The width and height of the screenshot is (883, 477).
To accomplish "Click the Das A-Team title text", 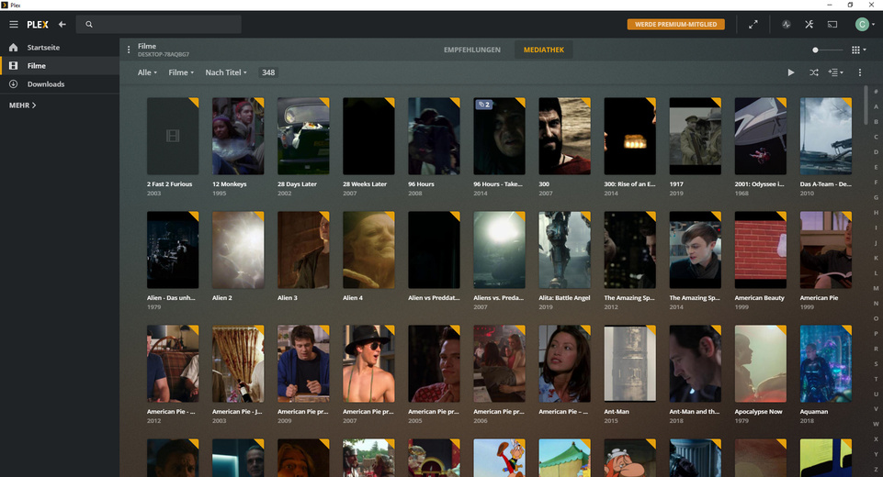I will [x=825, y=184].
